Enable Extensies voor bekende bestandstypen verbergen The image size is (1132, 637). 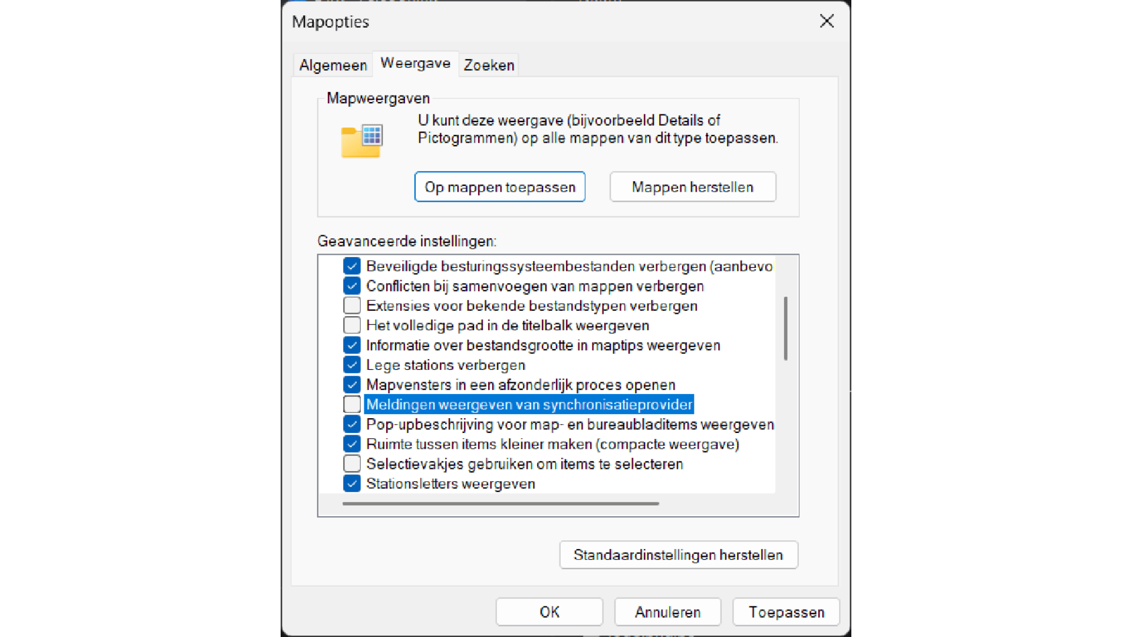pos(352,306)
